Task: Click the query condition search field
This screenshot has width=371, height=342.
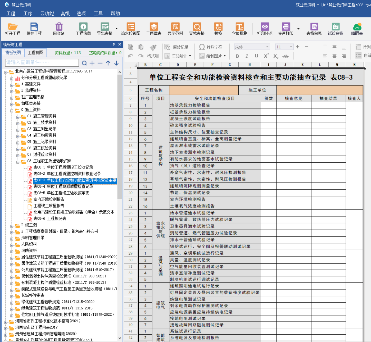Action: (x=42, y=63)
